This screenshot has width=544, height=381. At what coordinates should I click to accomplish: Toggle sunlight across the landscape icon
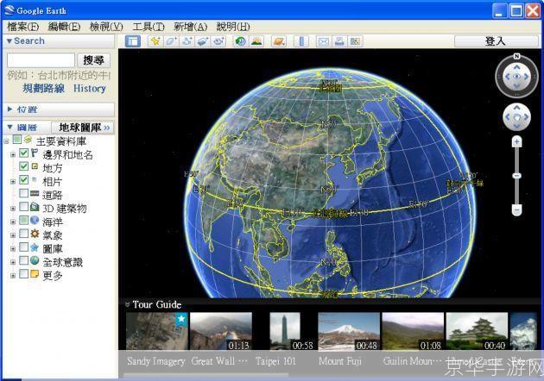[256, 41]
